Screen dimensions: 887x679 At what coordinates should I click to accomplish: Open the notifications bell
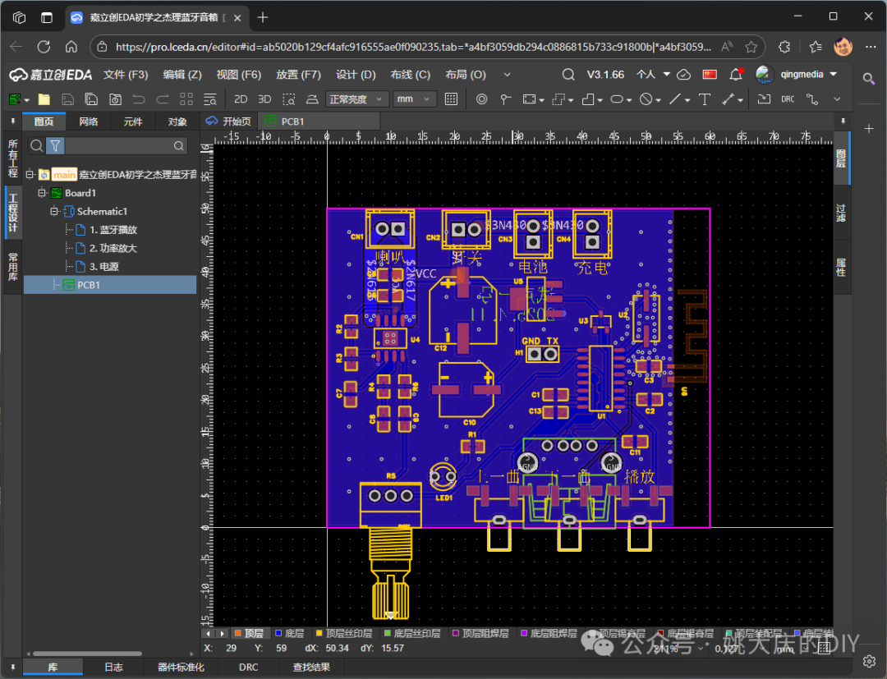735,75
